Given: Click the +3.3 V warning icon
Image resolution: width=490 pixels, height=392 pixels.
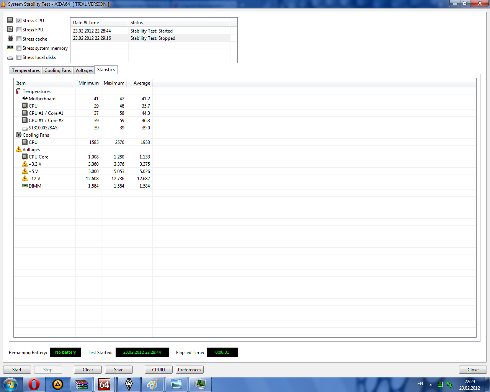Looking at the screenshot, I should click(25, 164).
